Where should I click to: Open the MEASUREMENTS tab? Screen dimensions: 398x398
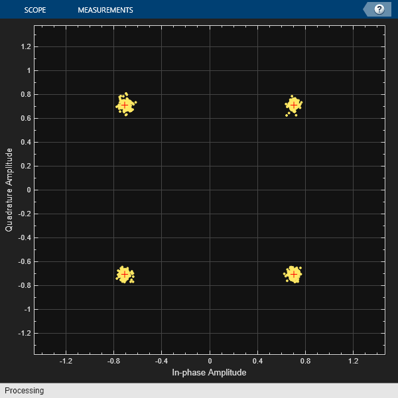pyautogui.click(x=105, y=10)
